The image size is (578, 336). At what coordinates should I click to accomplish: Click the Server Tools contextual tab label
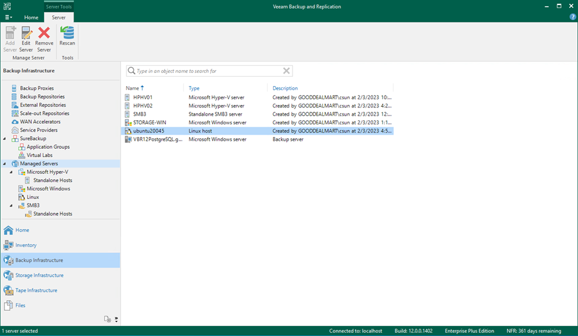(x=58, y=7)
